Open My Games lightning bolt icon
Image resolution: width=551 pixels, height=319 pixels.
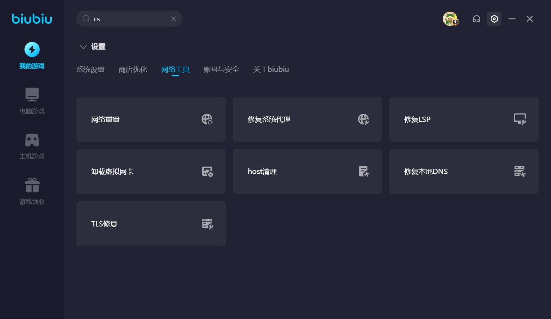[32, 50]
